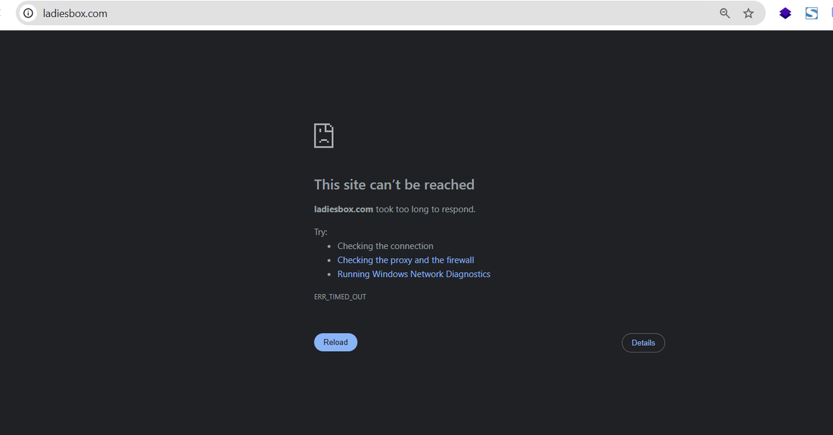Bookmark this page with the star icon

[748, 13]
